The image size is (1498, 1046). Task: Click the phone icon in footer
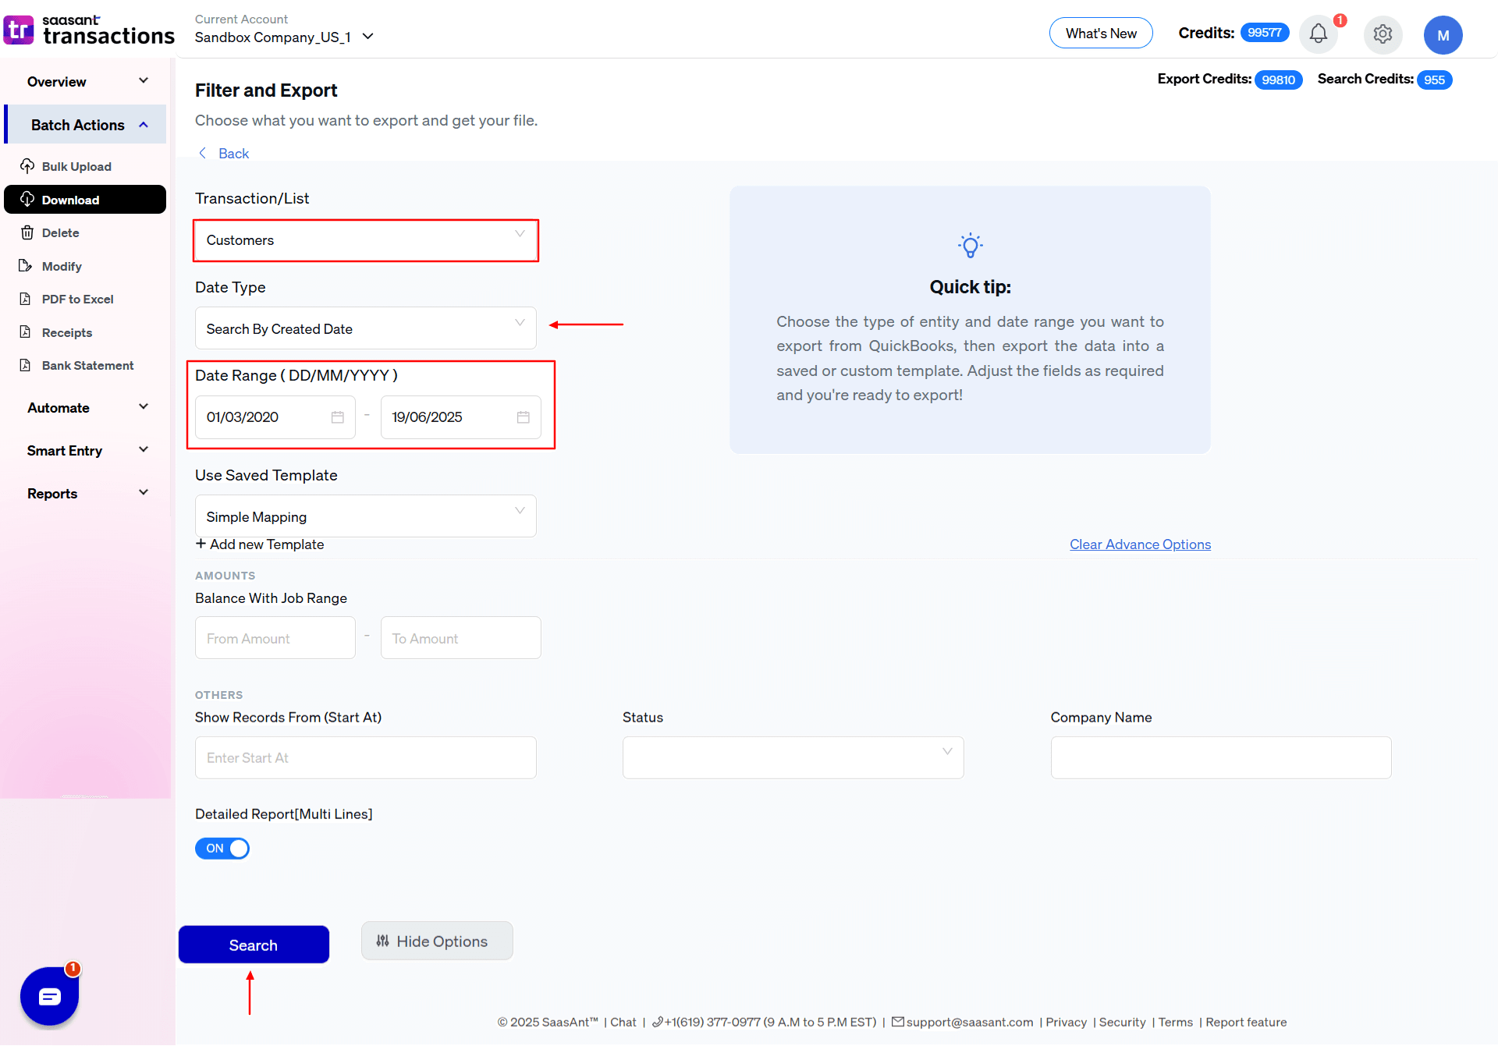point(658,1022)
